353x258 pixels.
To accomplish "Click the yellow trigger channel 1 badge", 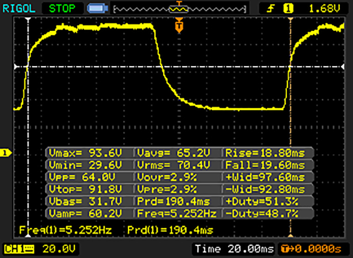I will (288, 9).
